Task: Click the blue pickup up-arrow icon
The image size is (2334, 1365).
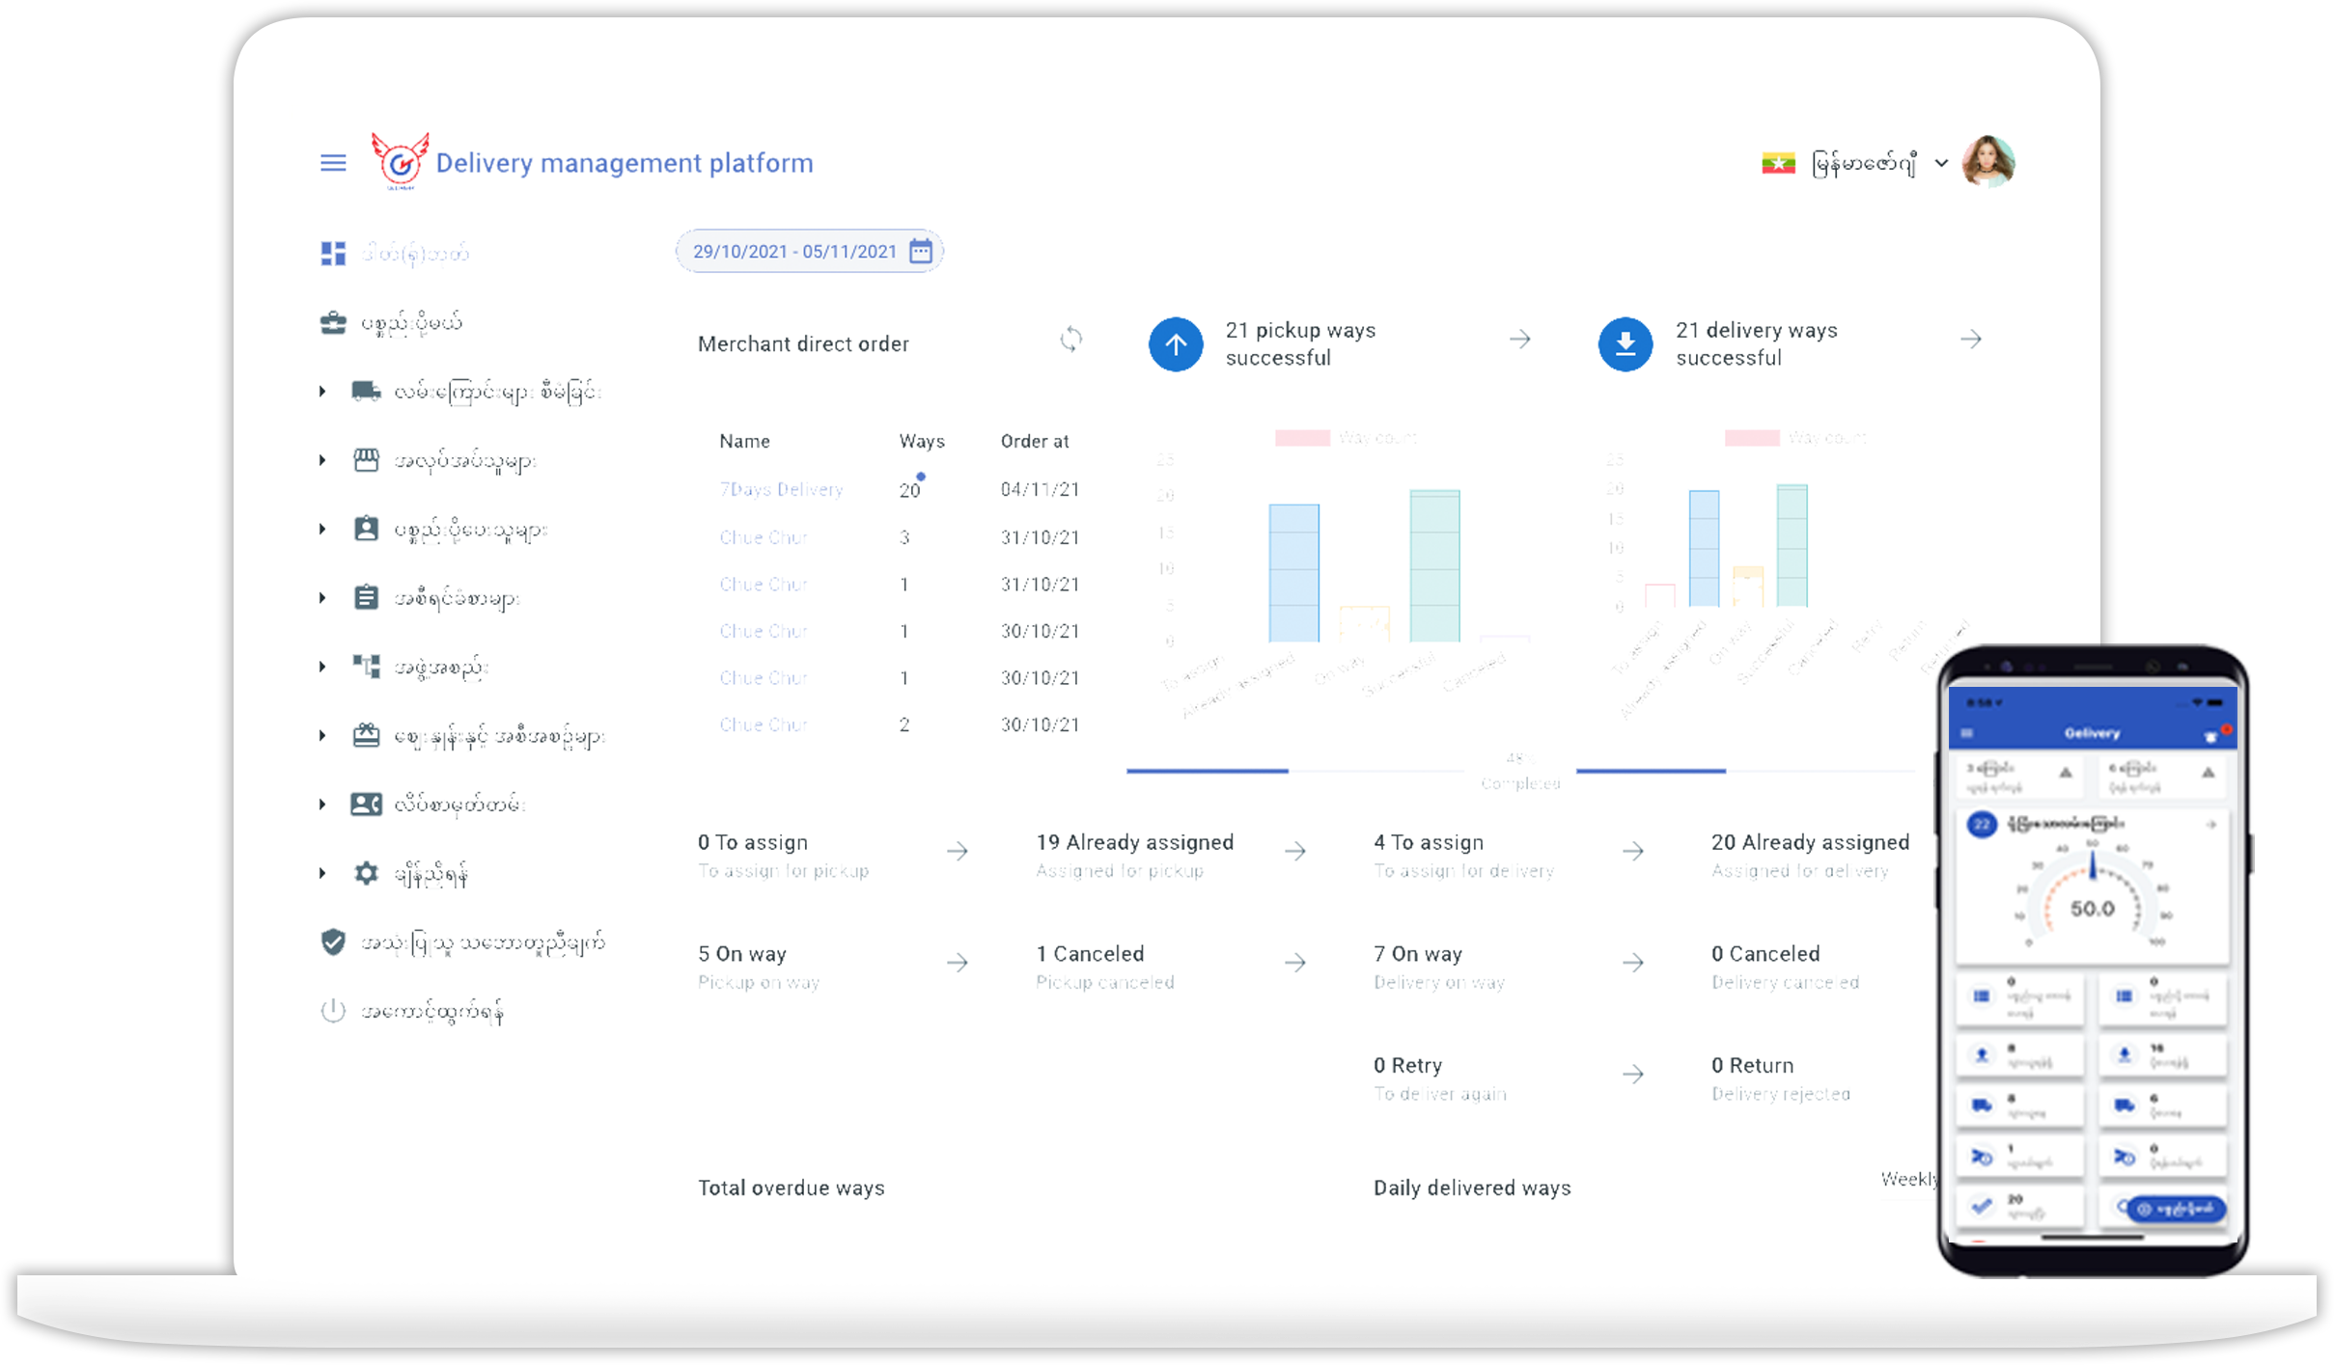Action: pyautogui.click(x=1176, y=344)
